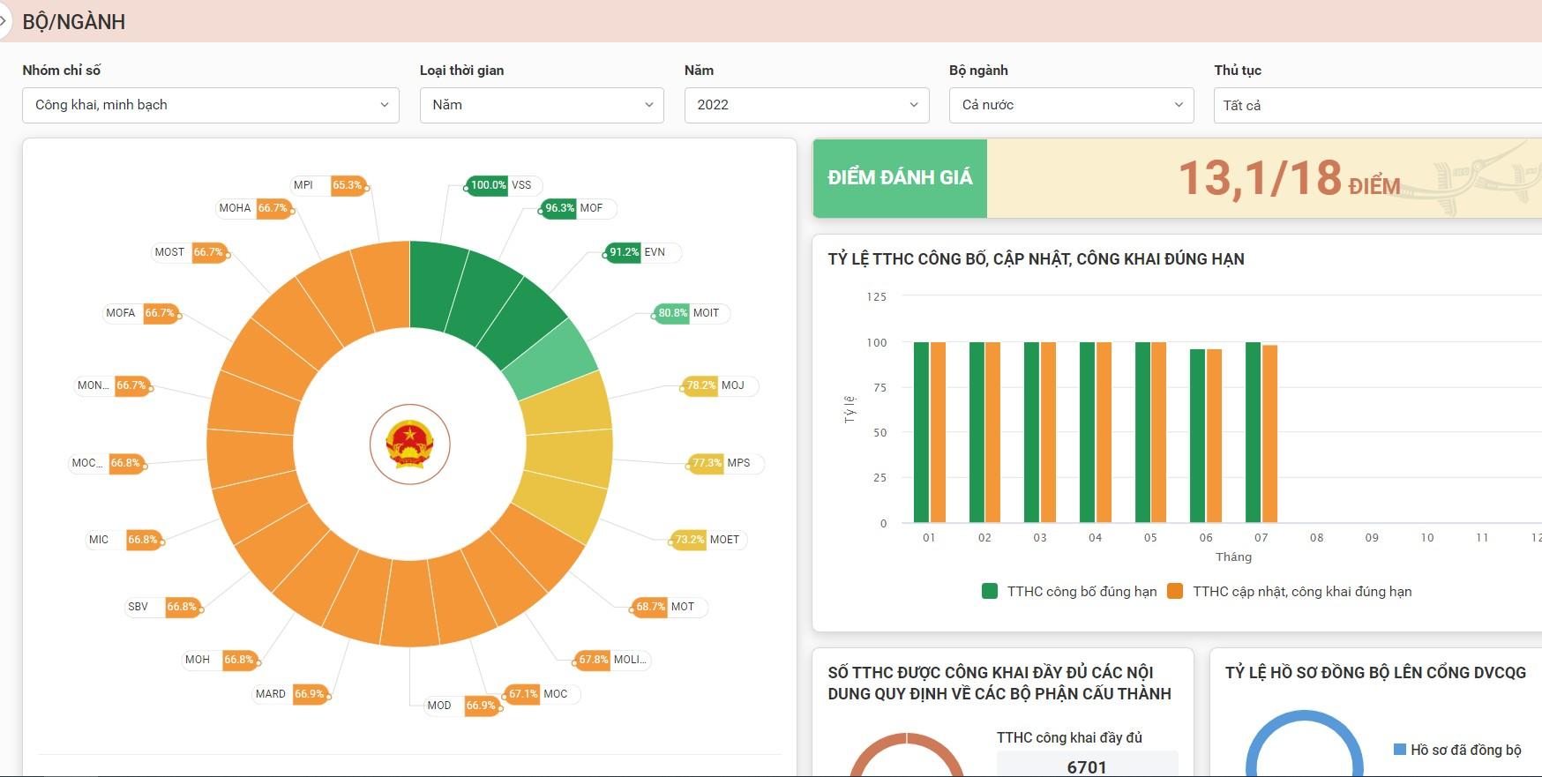Click the TỶ LỆ HỒ SƠ ĐỒNG BỘ title

coord(1375,673)
